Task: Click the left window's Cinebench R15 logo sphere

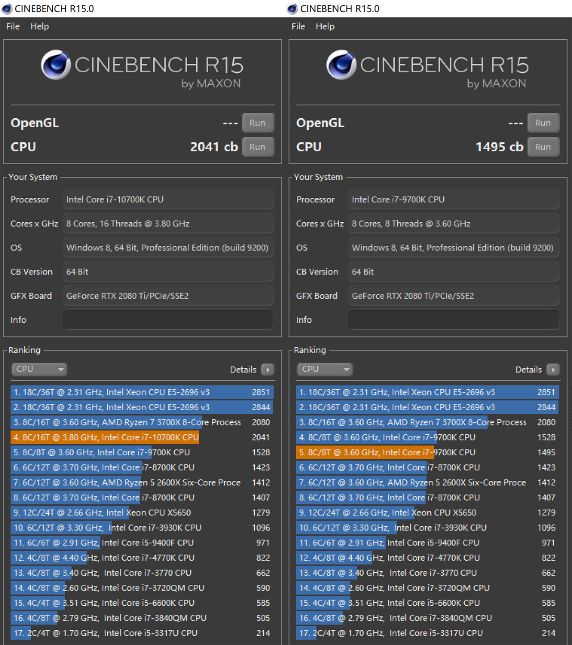Action: (56, 65)
